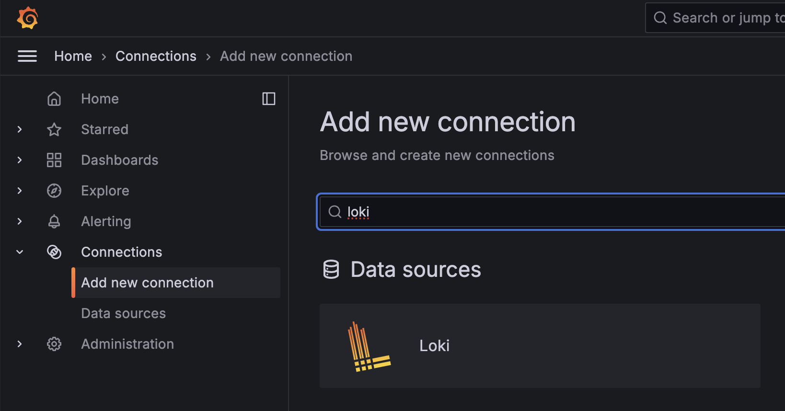Undock the sidebar menu panel
This screenshot has width=785, height=411.
tap(269, 99)
